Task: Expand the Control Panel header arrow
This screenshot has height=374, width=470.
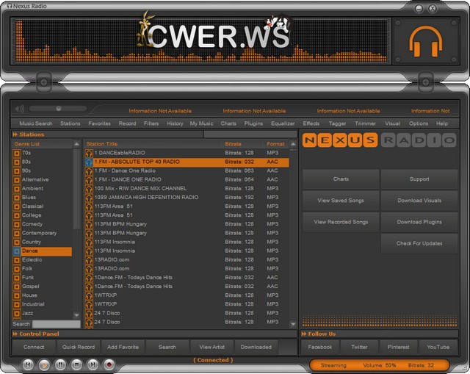Action: pos(14,334)
